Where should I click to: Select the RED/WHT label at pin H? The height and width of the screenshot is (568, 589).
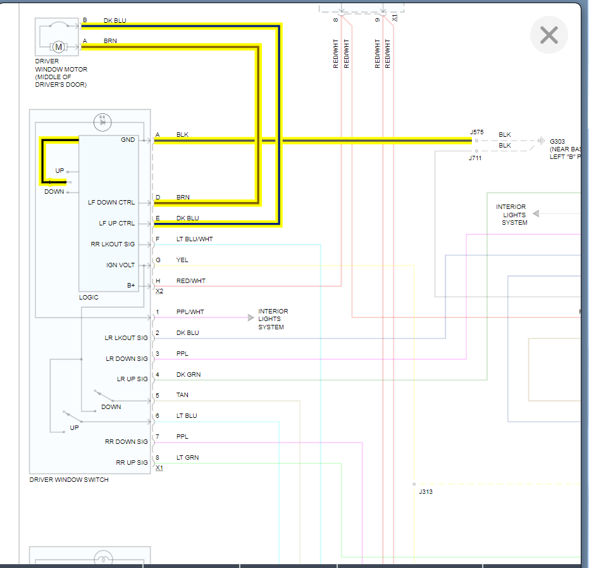pyautogui.click(x=191, y=281)
